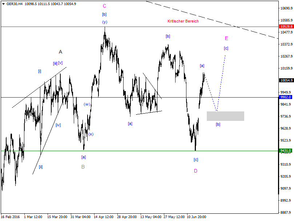
Task: Click the 27 May 12:00 time label
Action: tap(174, 217)
